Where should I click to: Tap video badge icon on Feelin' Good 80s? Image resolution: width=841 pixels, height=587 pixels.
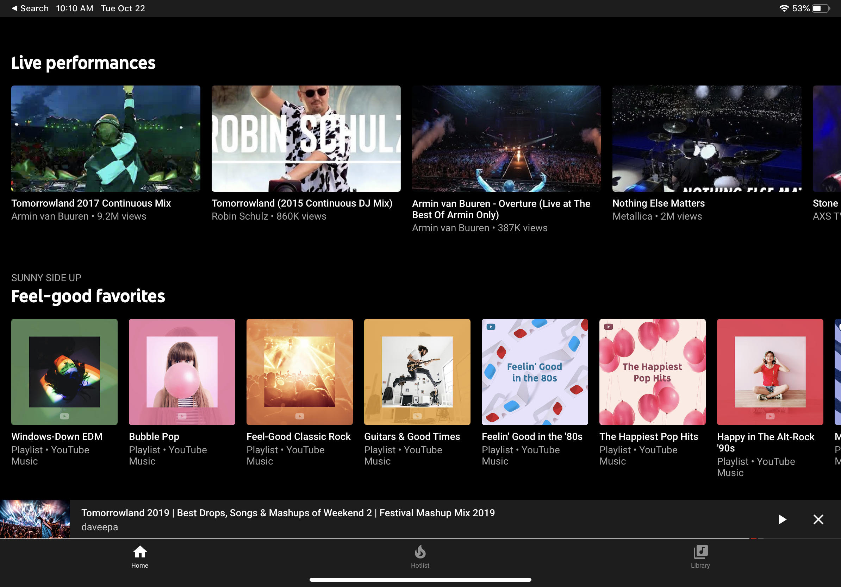click(x=491, y=327)
